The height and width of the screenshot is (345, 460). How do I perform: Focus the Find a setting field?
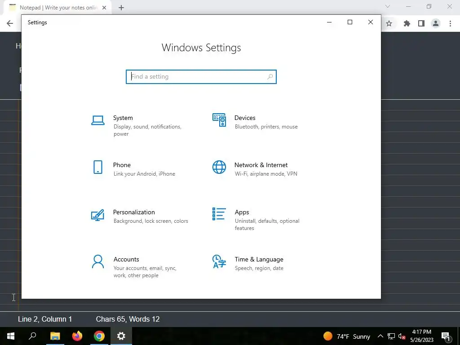click(201, 76)
